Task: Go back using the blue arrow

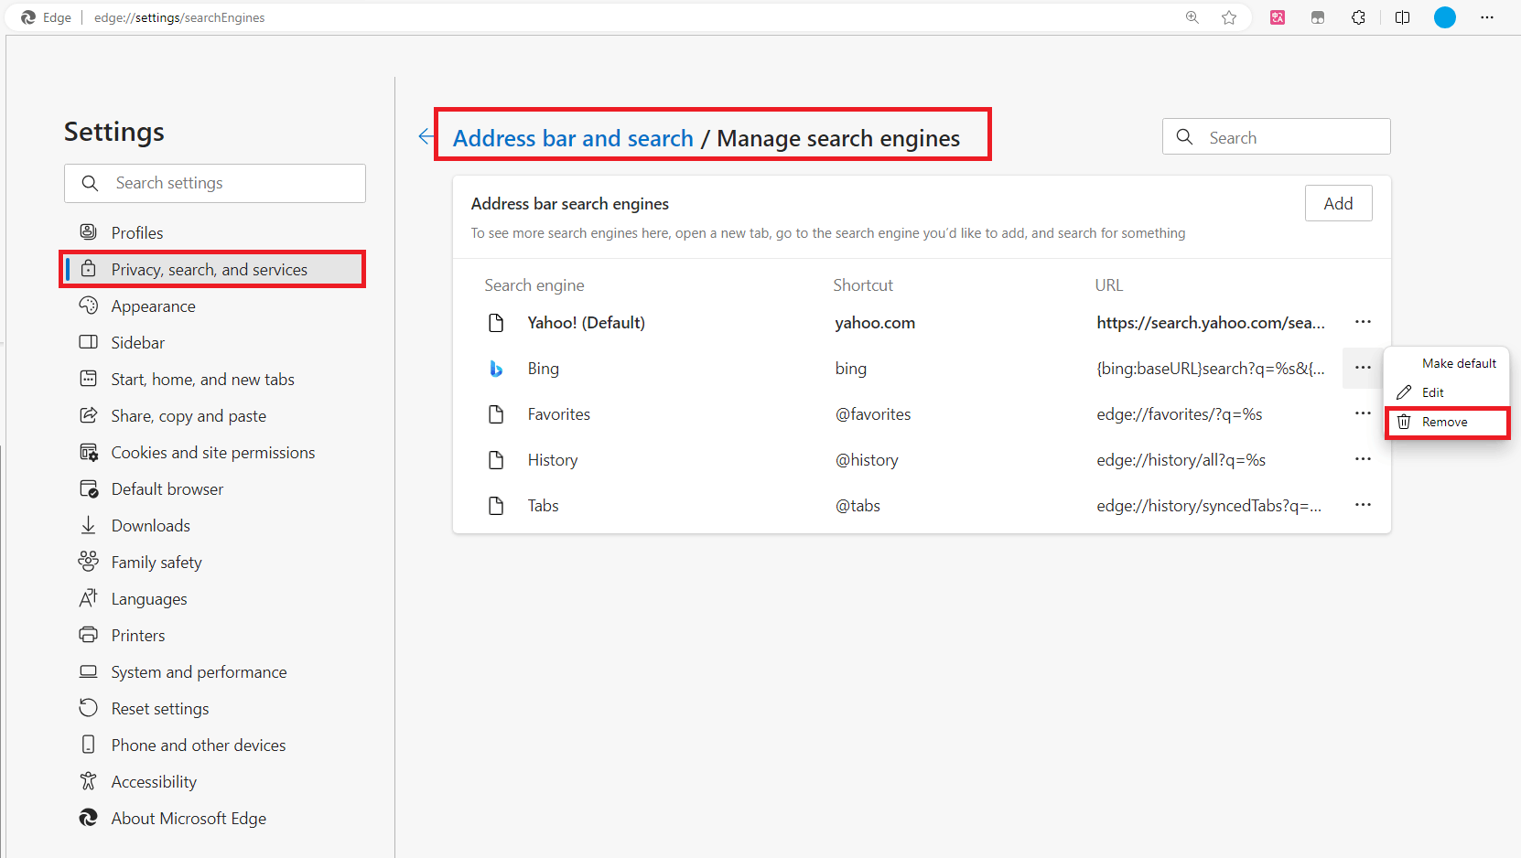Action: pyautogui.click(x=426, y=137)
